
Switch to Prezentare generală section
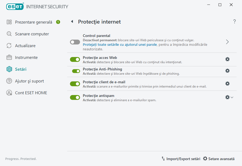pos(34,22)
